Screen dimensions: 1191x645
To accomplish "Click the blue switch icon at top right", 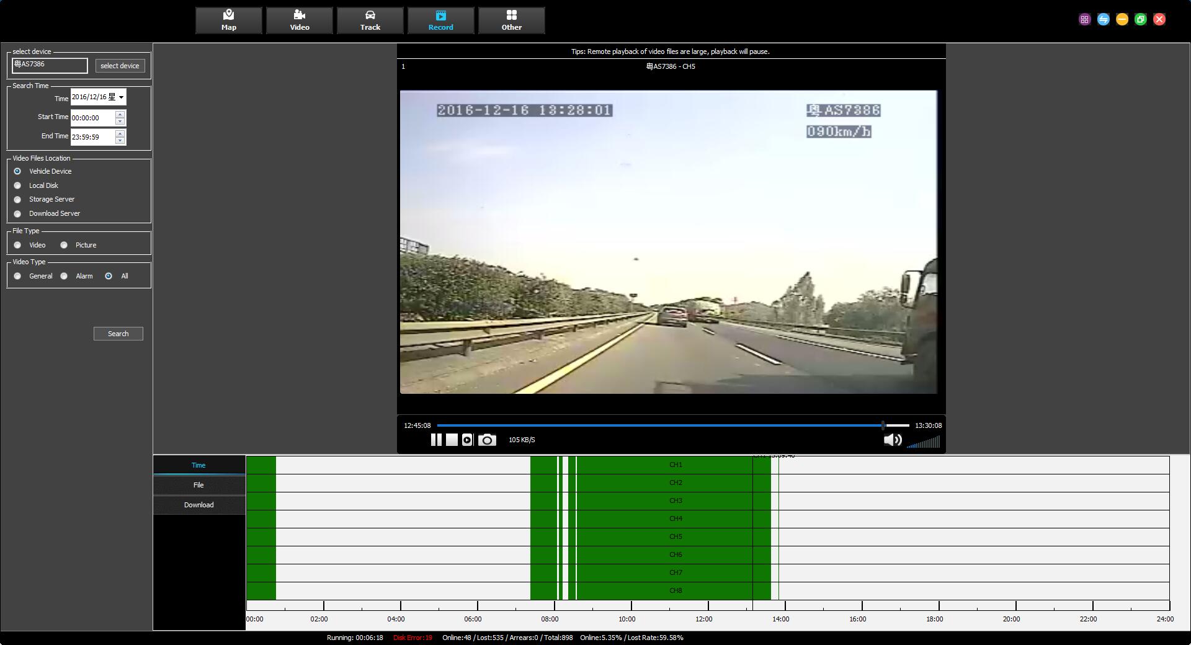I will [1103, 19].
